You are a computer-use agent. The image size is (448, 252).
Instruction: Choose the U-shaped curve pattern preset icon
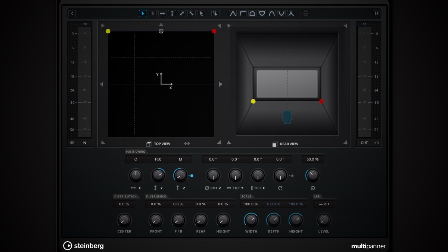pyautogui.click(x=281, y=13)
